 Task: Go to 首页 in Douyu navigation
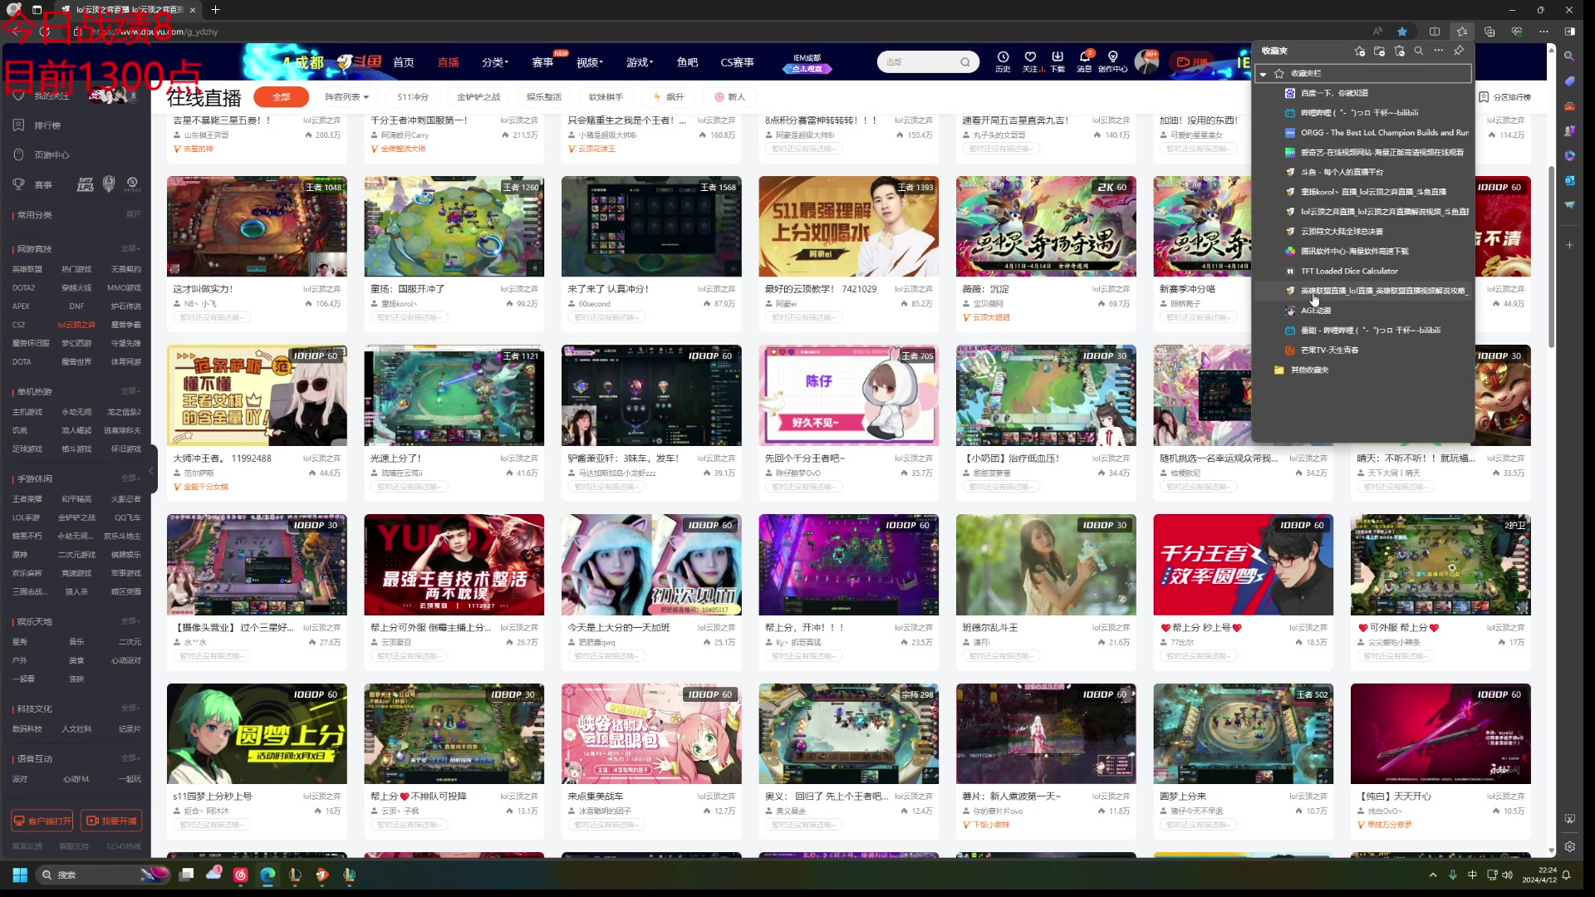coord(404,62)
